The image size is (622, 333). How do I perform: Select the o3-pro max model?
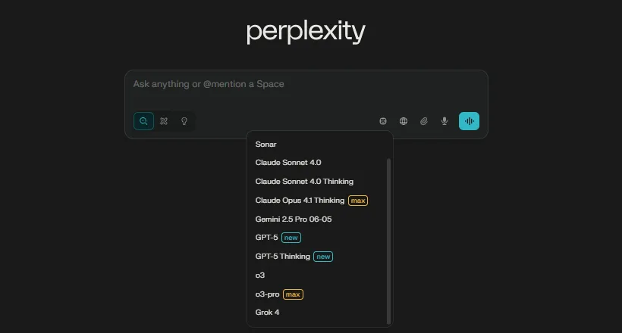[x=268, y=294]
